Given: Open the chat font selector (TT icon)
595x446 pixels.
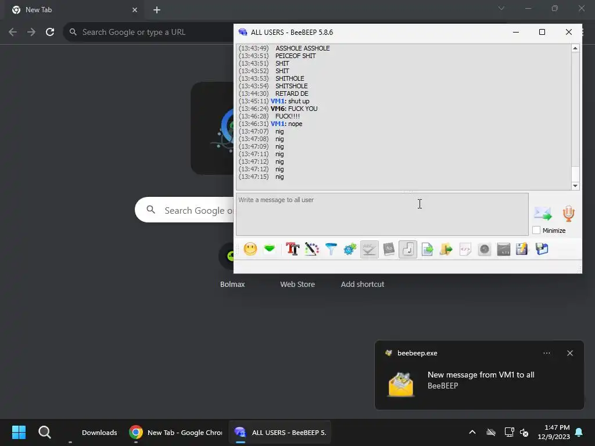Looking at the screenshot, I should 293,249.
